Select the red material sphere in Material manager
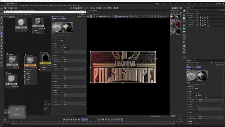The image size is (225, 127). 178,24
